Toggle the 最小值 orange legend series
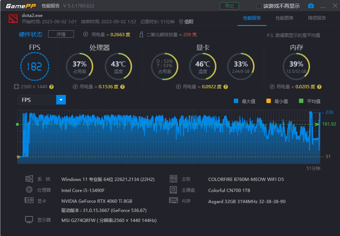Viewport: 340px width, 236px height. click(x=277, y=101)
